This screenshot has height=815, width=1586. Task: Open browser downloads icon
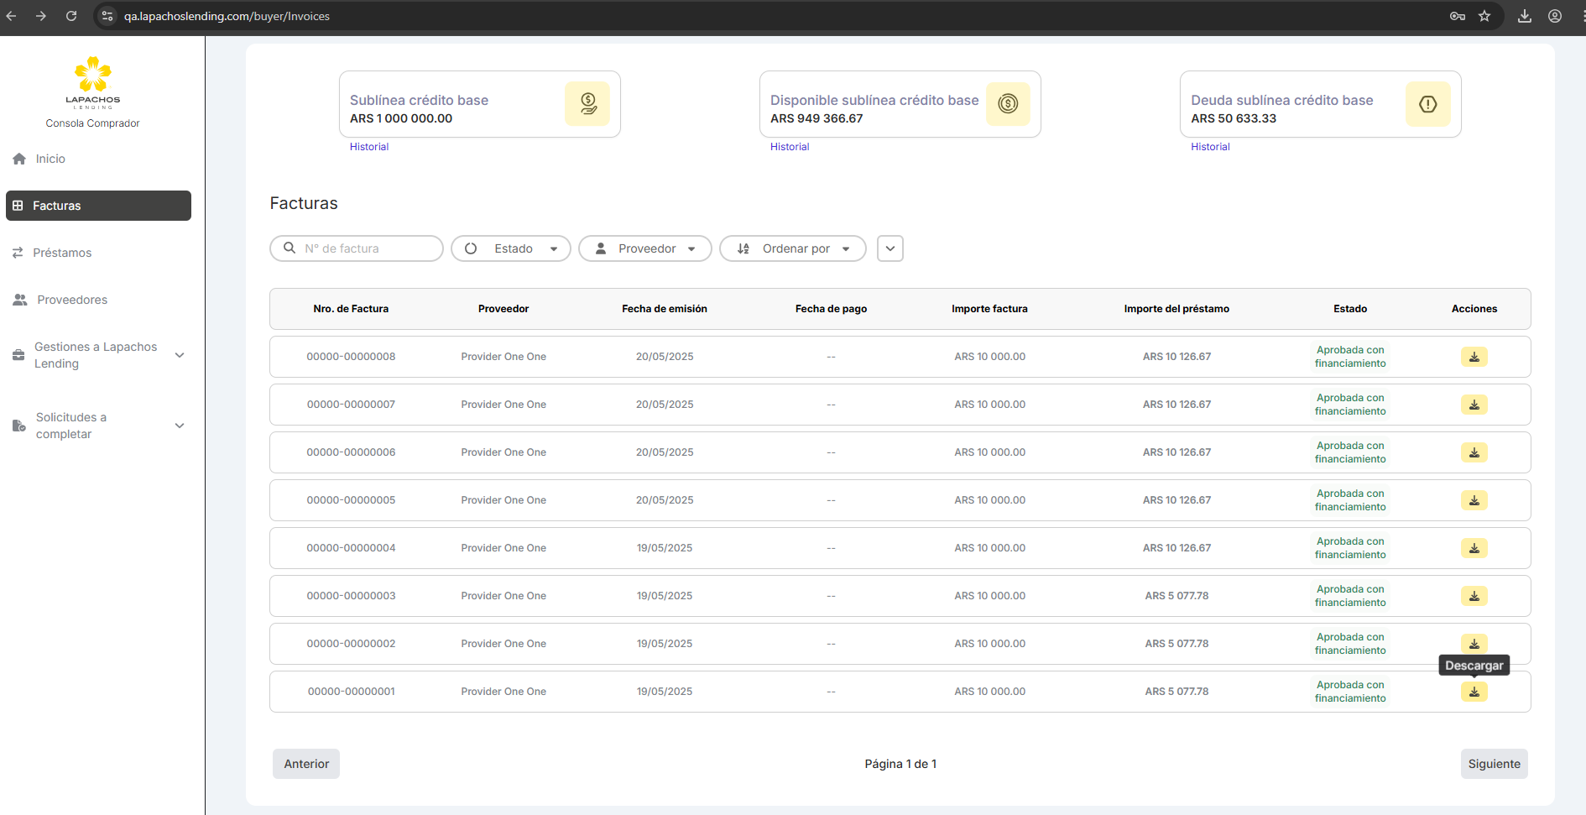pos(1525,16)
